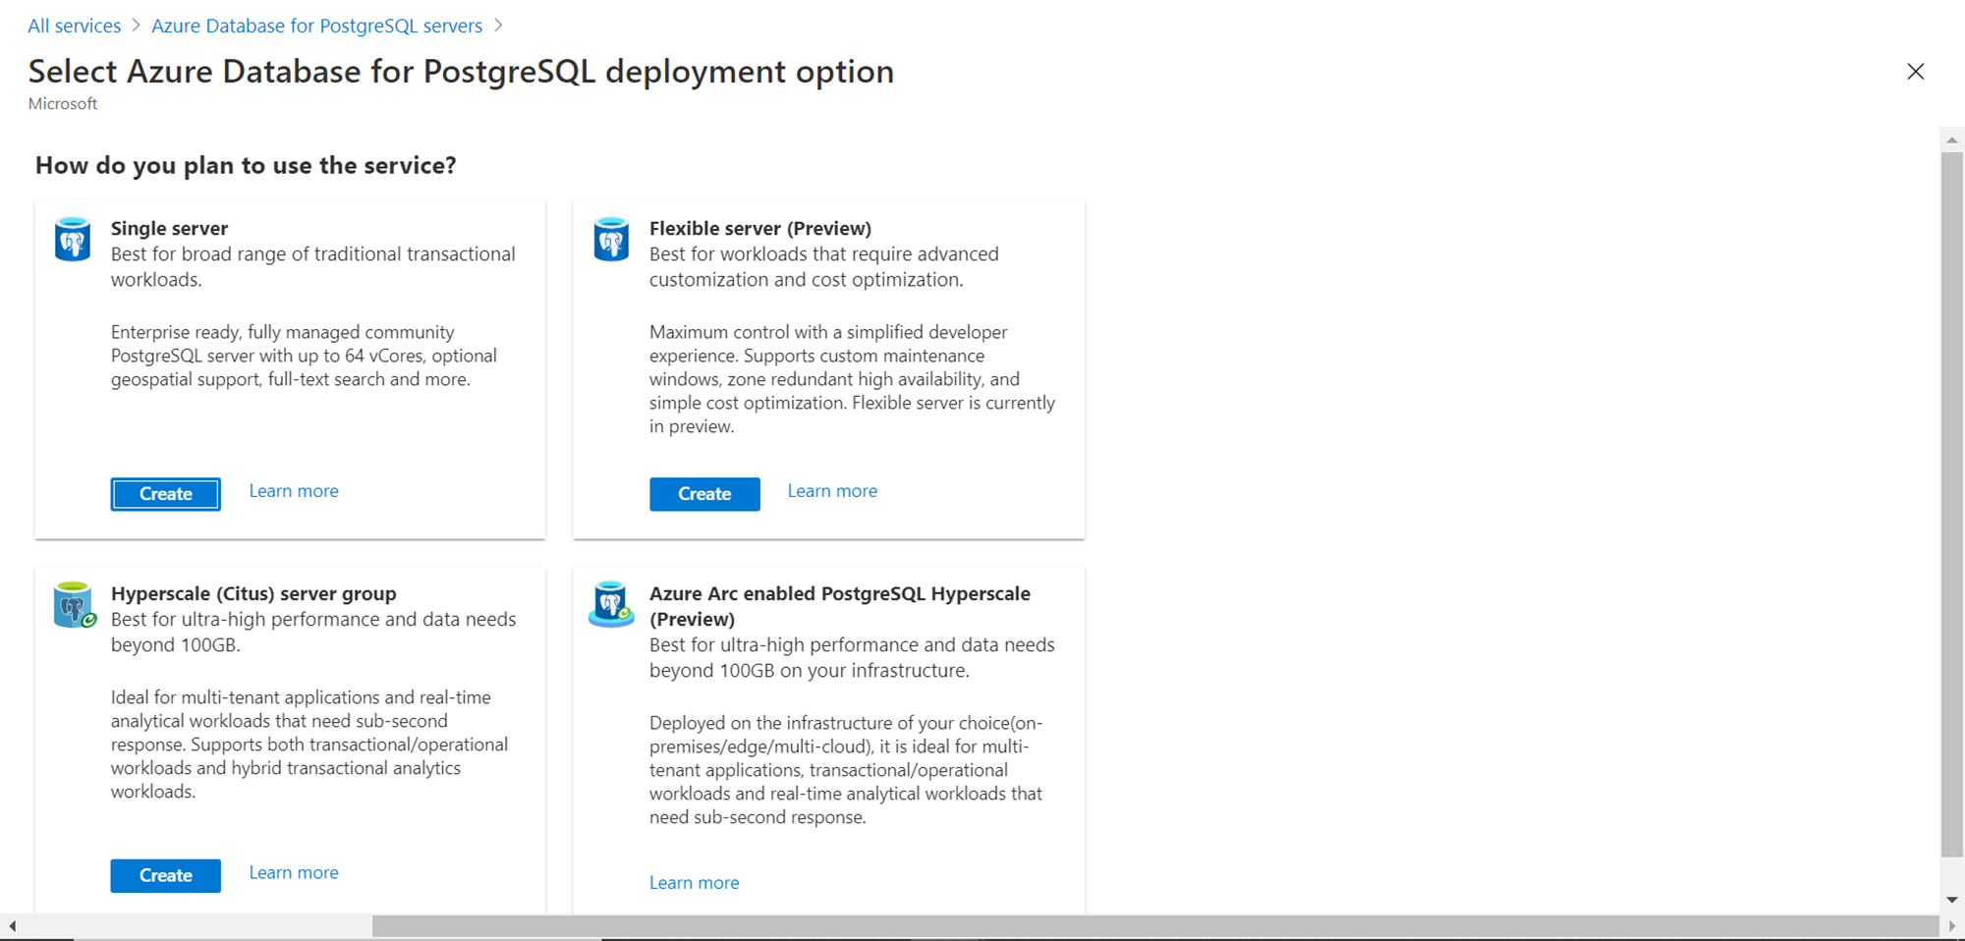Open Learn more for Hyperscale (Citus)
Viewport: 1965px width, 941px height.
294,872
